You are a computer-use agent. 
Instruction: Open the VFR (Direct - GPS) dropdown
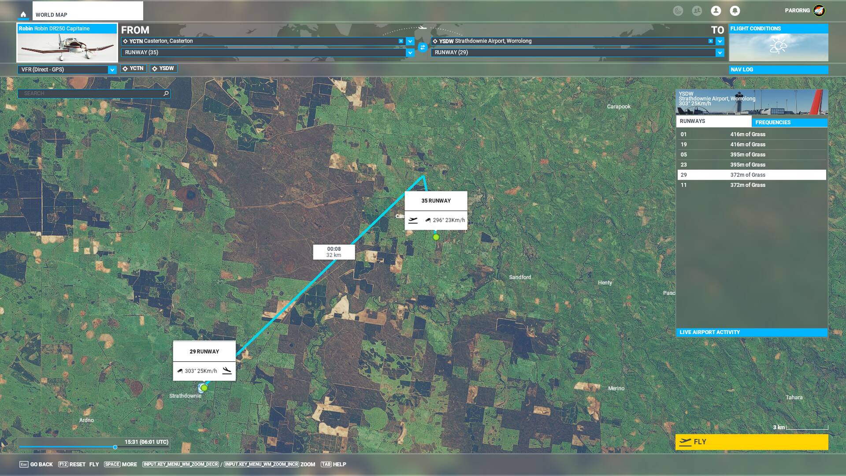(x=112, y=70)
